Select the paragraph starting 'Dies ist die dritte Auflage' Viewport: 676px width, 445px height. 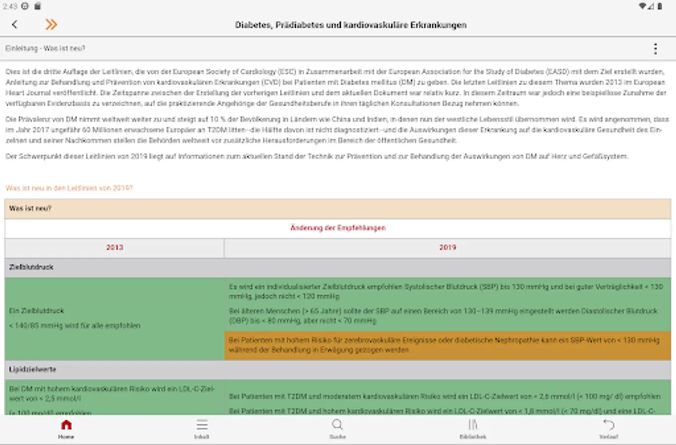pos(336,88)
